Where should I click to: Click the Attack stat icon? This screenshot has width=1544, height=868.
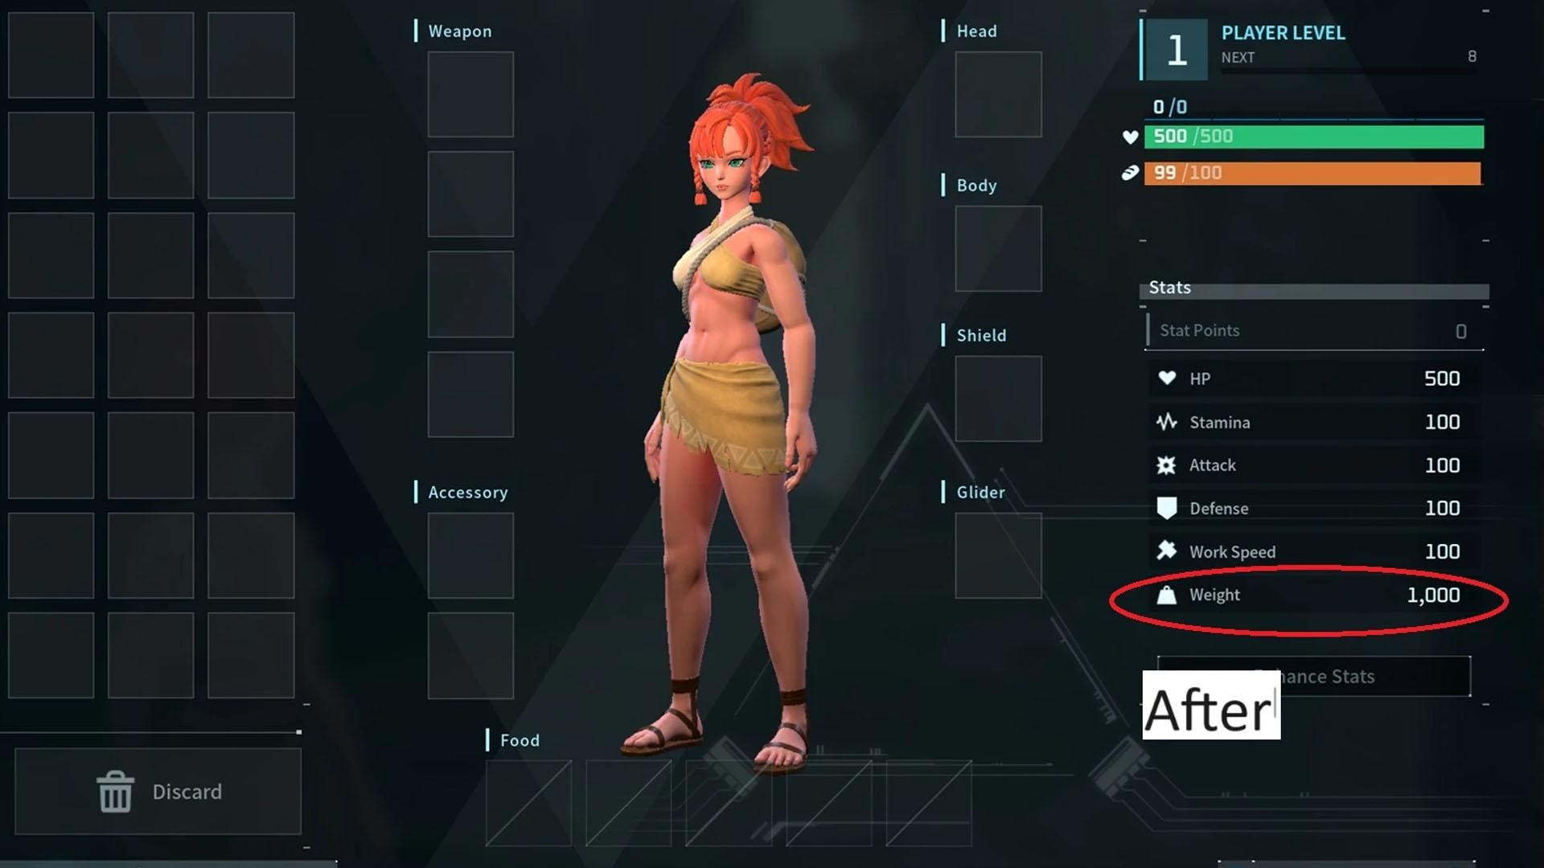[1168, 465]
